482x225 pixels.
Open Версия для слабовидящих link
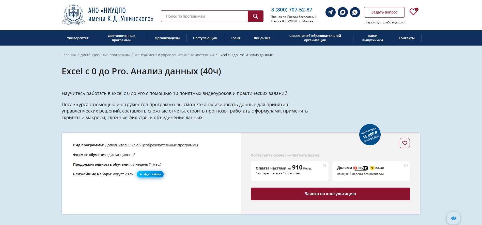coord(385,22)
